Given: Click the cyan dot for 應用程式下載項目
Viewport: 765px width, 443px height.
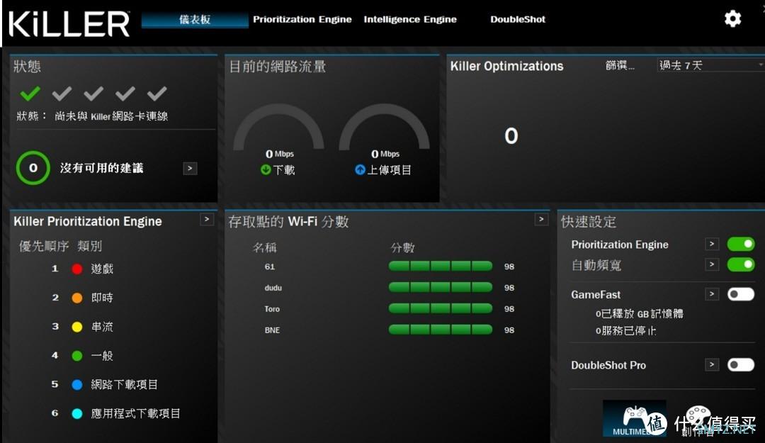Looking at the screenshot, I should pyautogui.click(x=77, y=413).
